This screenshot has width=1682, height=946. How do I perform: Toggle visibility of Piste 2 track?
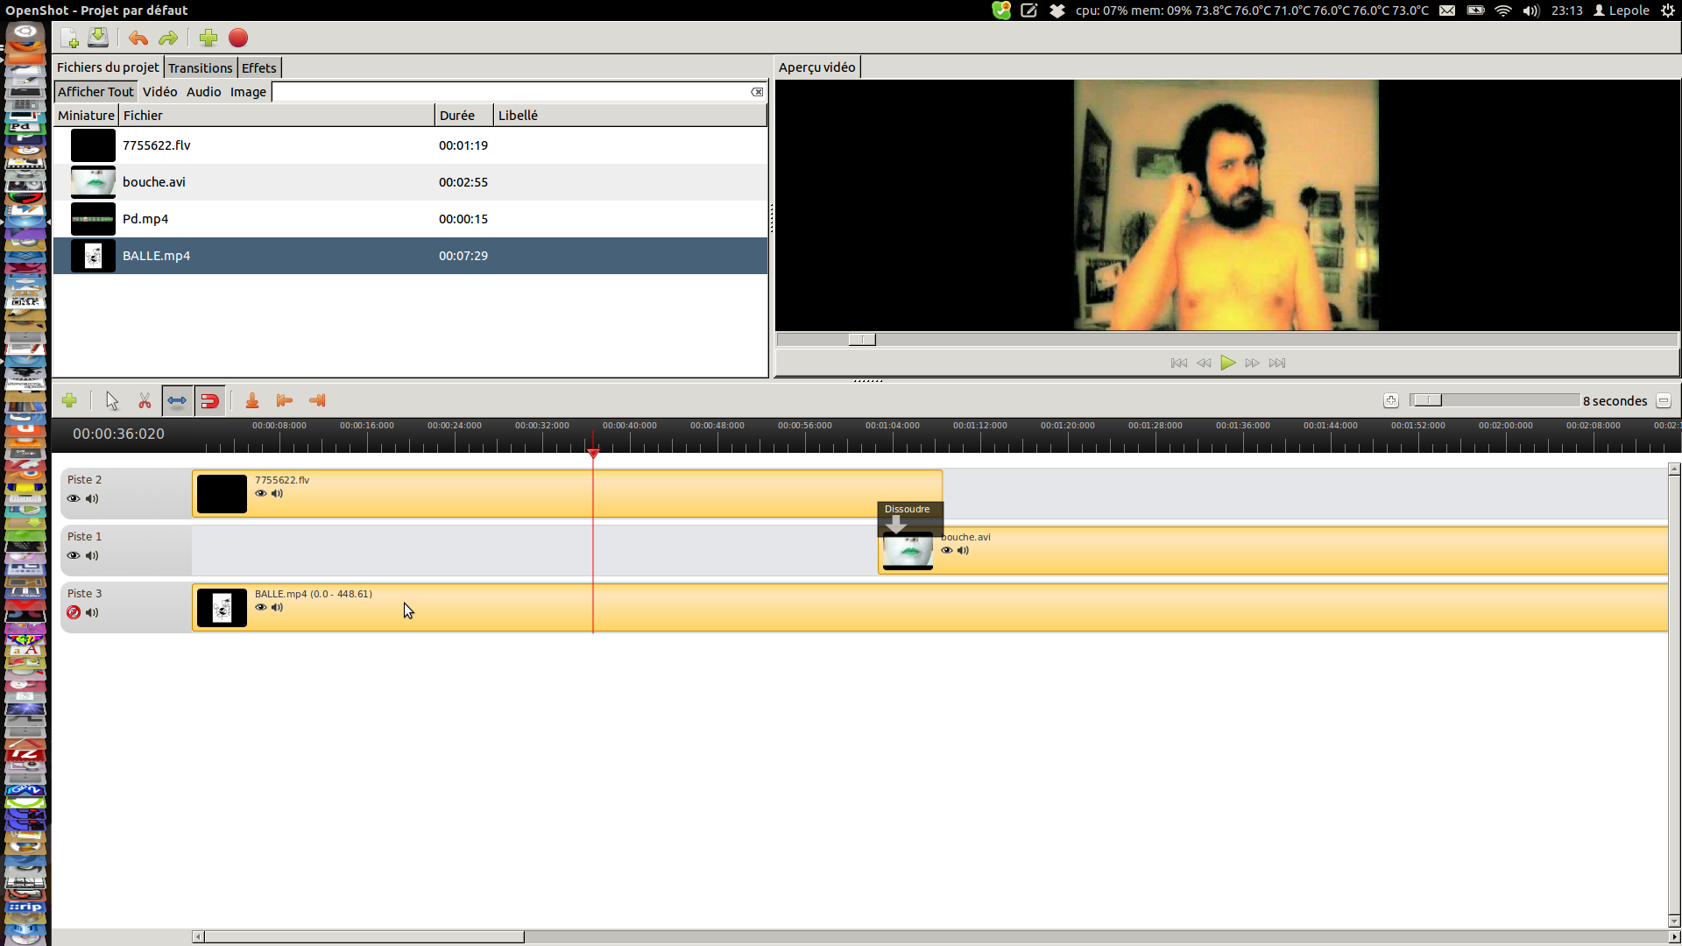click(74, 499)
